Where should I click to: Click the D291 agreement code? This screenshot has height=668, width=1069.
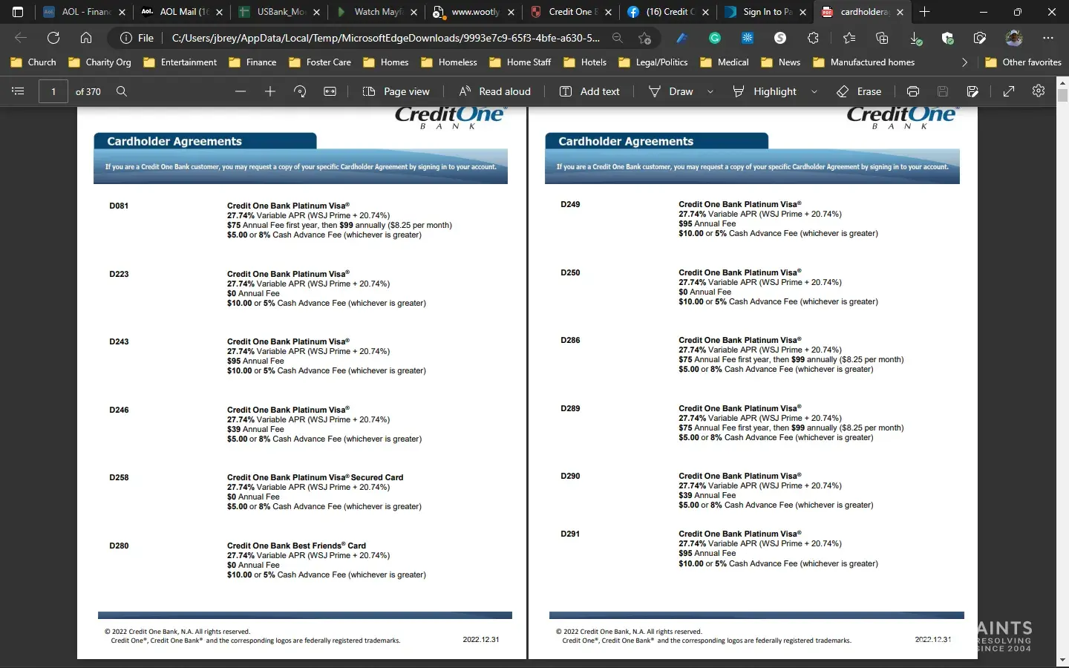click(x=570, y=534)
